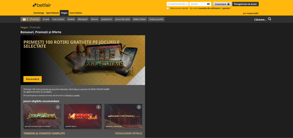Open the Jackpot Bells game thumbnail

click(x=83, y=116)
